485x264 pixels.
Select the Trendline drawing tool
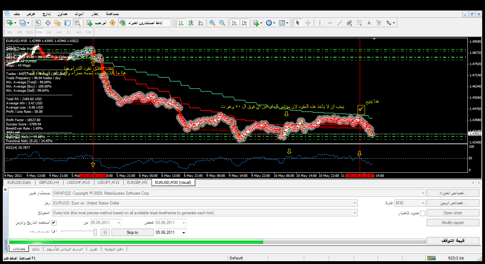pyautogui.click(x=339, y=23)
